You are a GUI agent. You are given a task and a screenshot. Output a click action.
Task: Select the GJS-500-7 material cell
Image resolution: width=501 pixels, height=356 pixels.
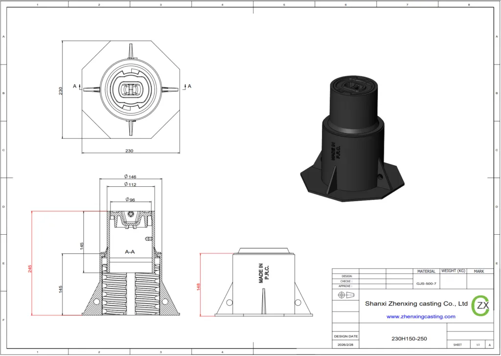pyautogui.click(x=426, y=283)
